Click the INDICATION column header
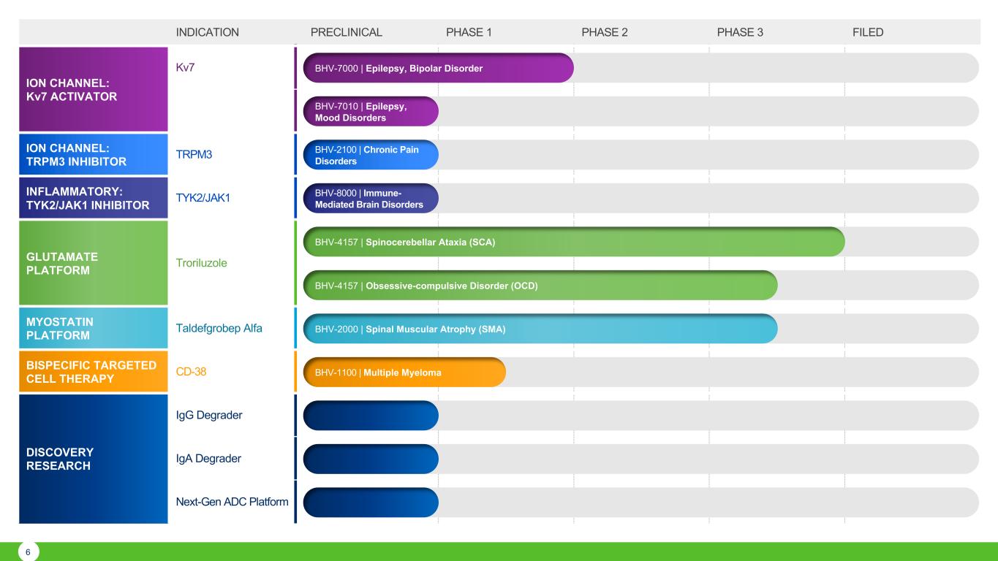The height and width of the screenshot is (561, 998). [208, 32]
